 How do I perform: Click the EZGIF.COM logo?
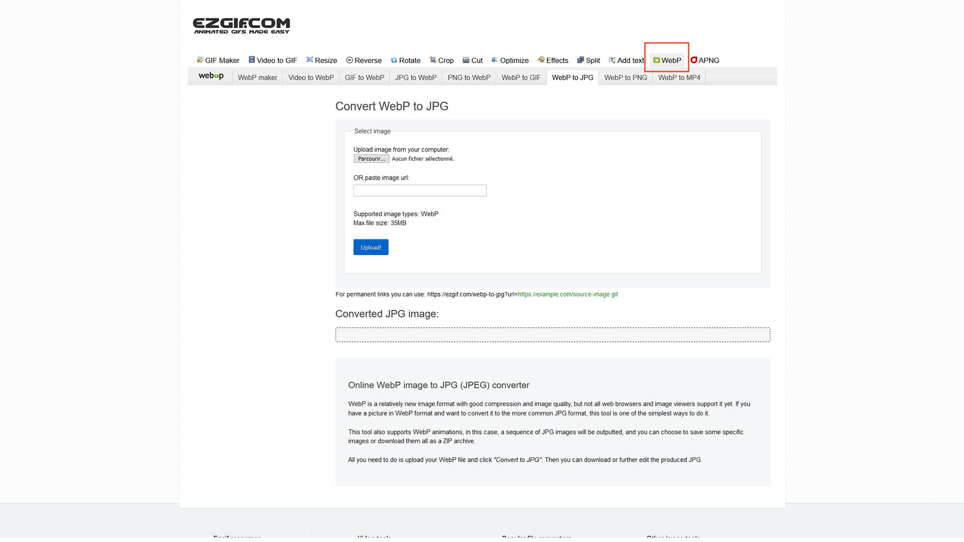coord(242,26)
